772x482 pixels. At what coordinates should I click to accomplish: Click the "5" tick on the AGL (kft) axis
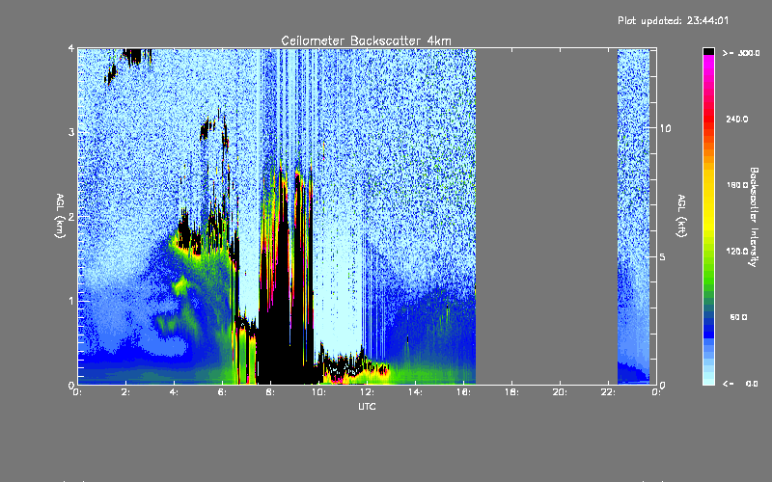662,257
